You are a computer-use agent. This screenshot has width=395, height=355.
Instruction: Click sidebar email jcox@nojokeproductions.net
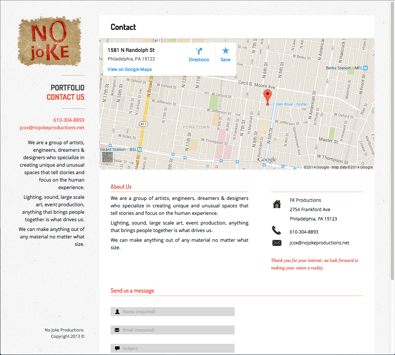click(x=52, y=127)
